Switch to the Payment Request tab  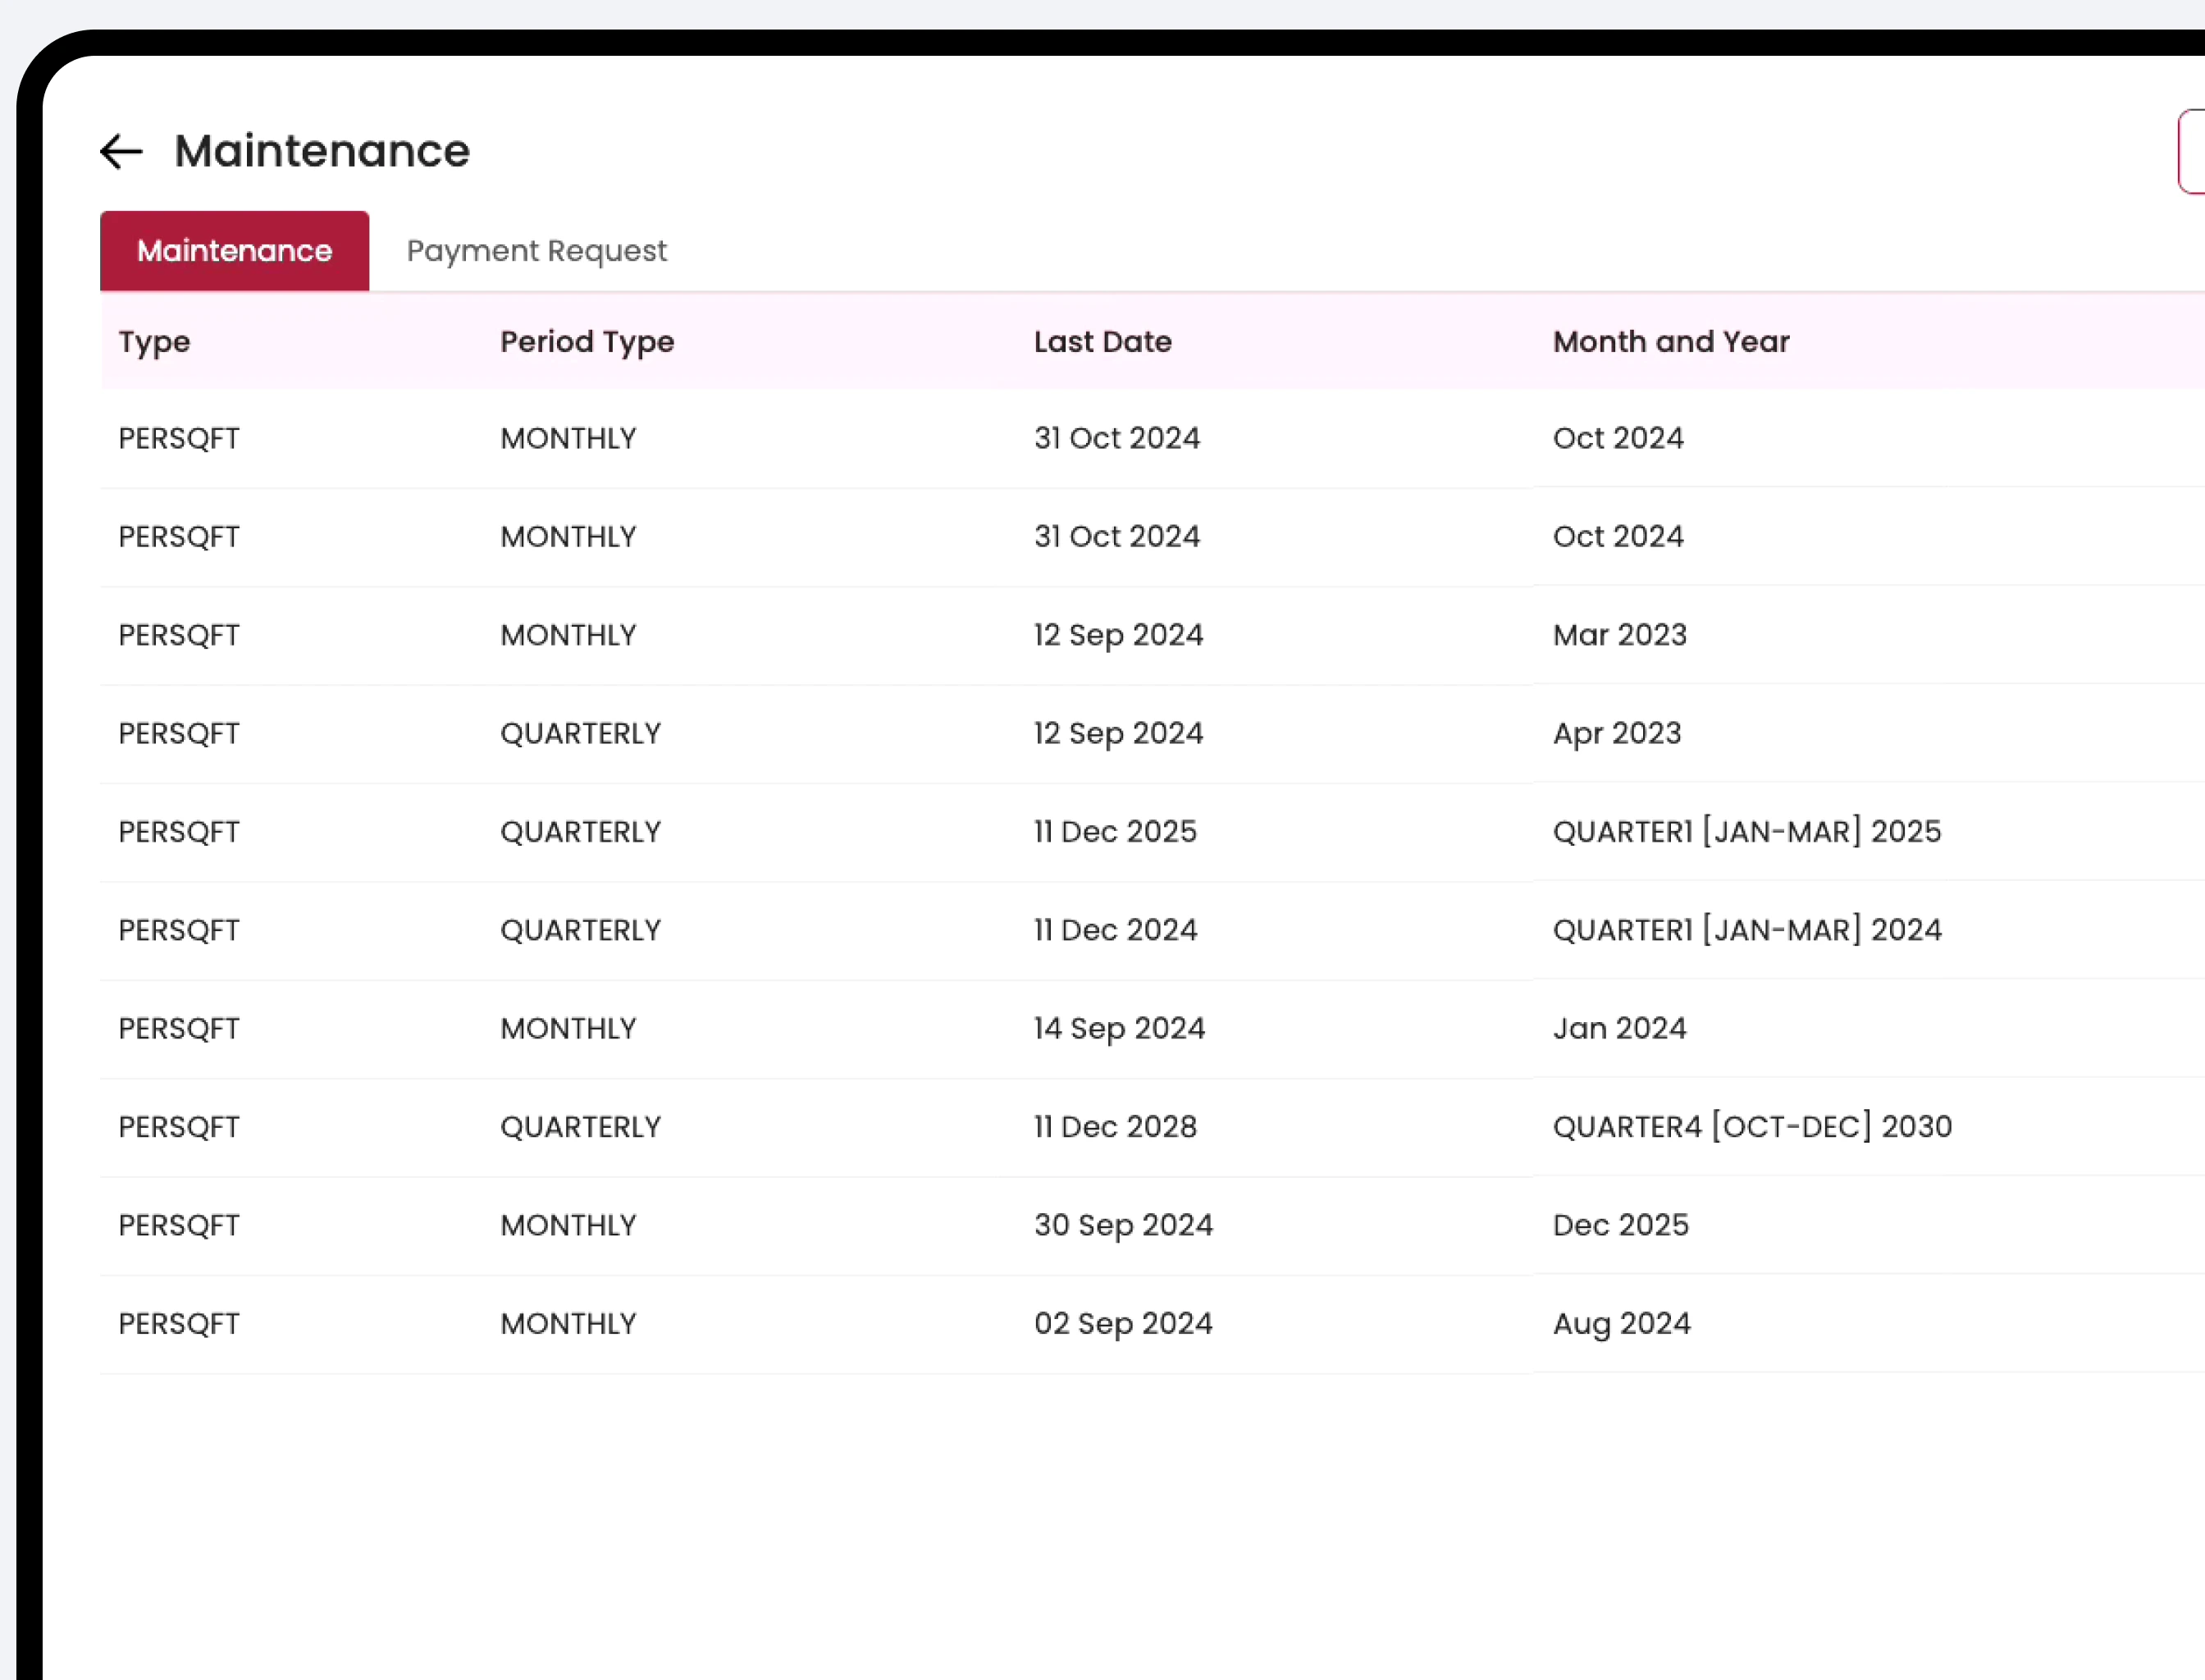pos(536,251)
